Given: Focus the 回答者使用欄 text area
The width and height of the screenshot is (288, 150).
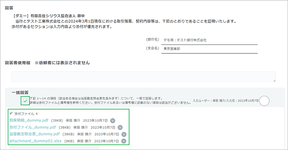Looking at the screenshot, I should coord(143,77).
